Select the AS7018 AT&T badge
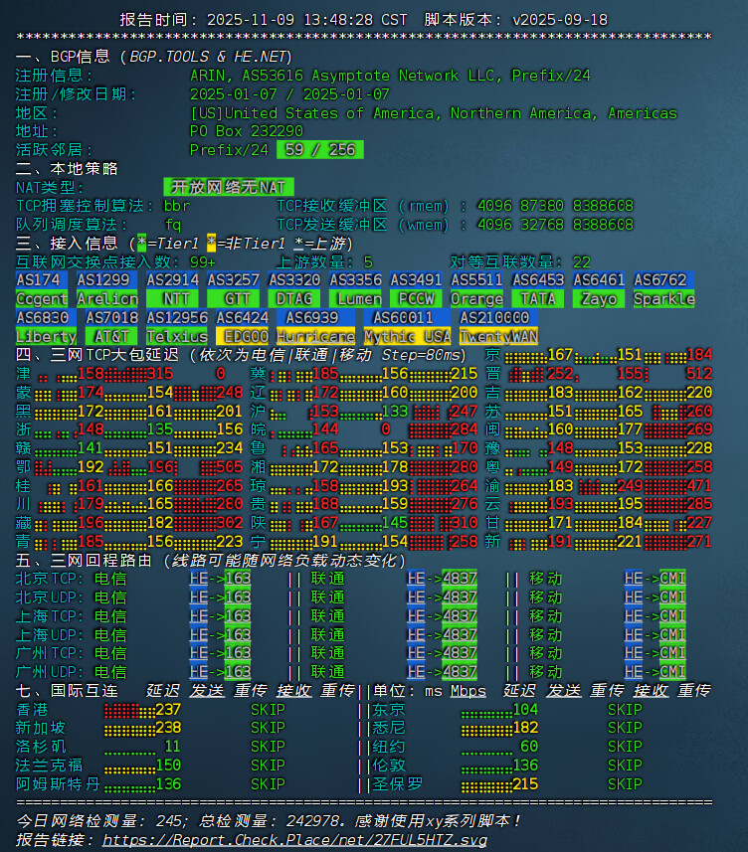The image size is (748, 852). click(x=111, y=327)
